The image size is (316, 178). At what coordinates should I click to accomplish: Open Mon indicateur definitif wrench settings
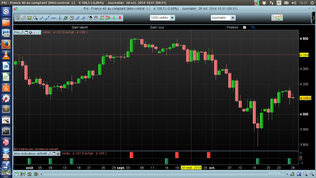click(x=50, y=154)
